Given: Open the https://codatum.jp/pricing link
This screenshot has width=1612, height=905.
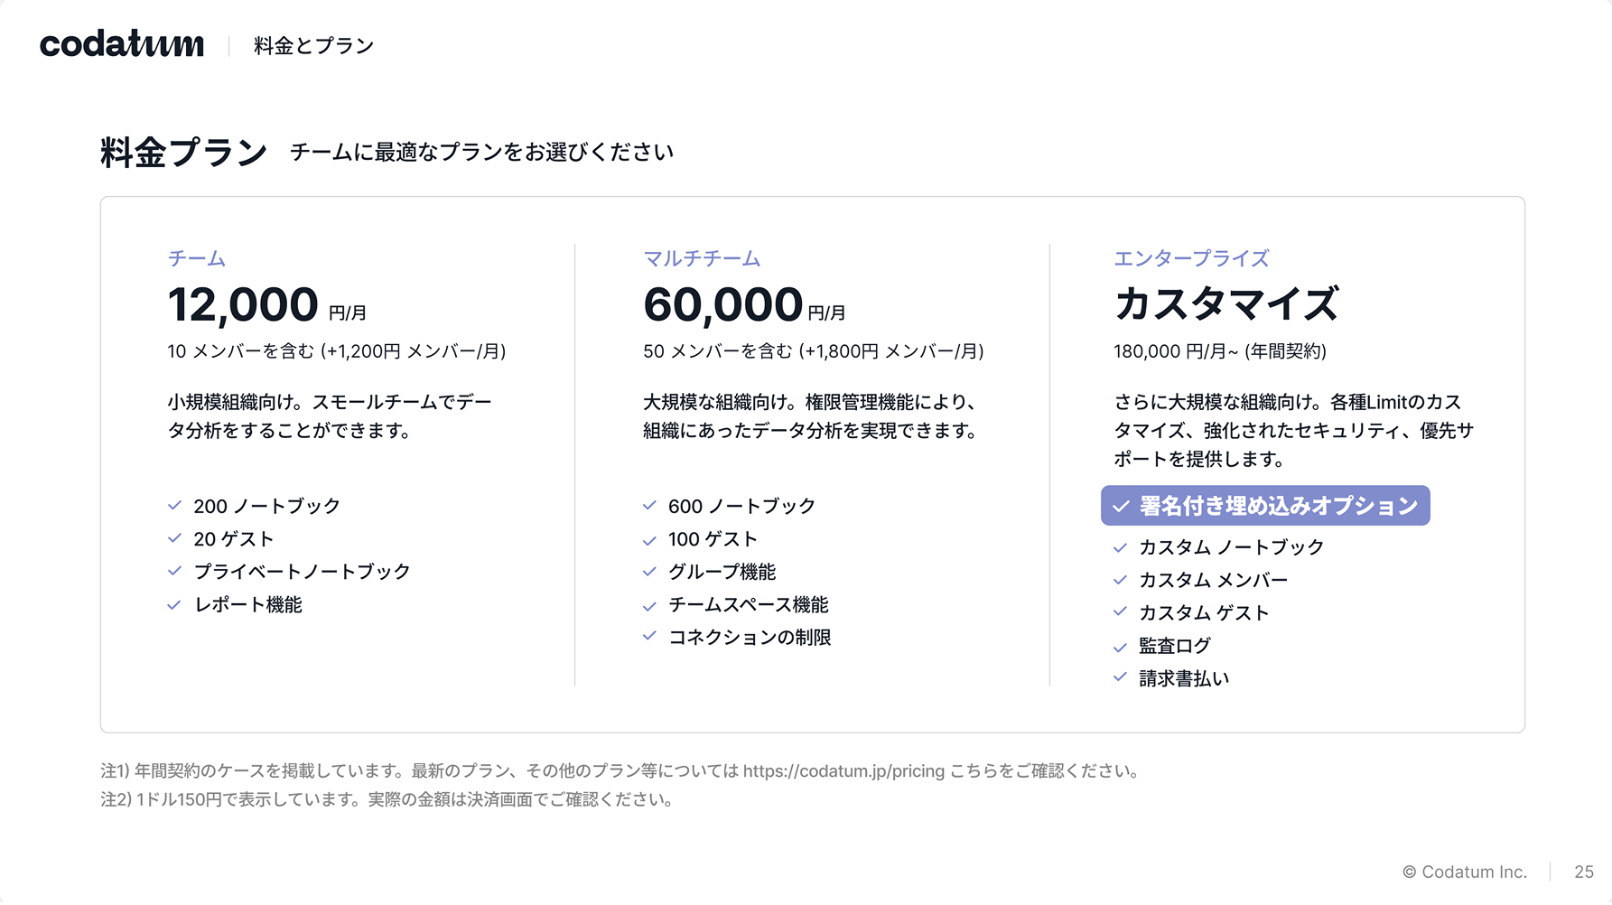Looking at the screenshot, I should tap(843, 771).
